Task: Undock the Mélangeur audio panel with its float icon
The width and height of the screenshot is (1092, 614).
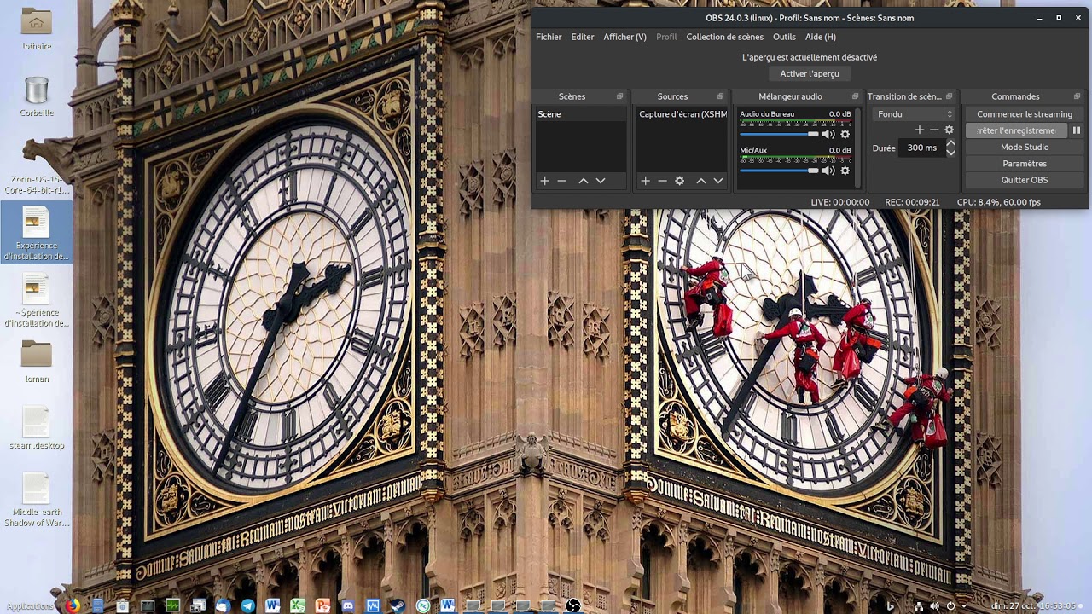Action: 855,96
